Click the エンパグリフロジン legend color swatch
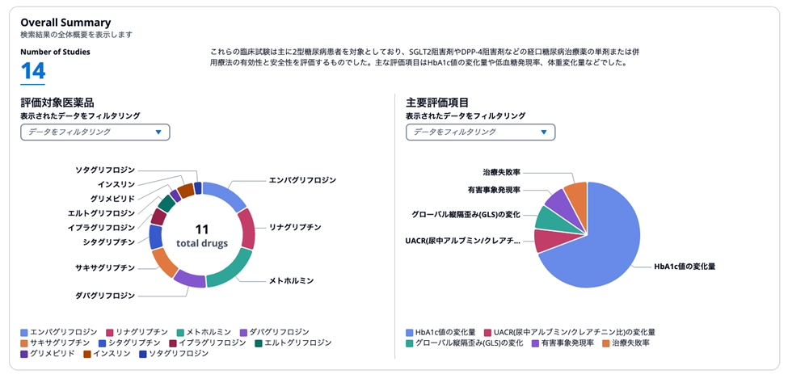This screenshot has height=374, width=788. pyautogui.click(x=24, y=332)
